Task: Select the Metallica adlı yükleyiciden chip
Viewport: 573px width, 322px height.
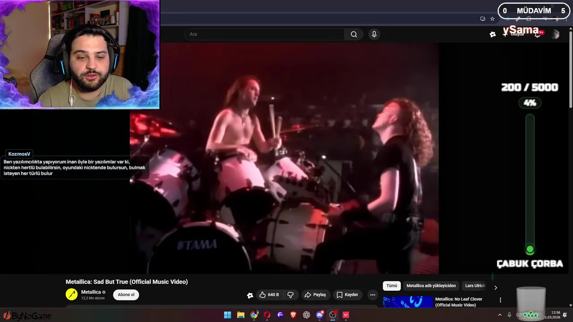Action: pos(431,286)
